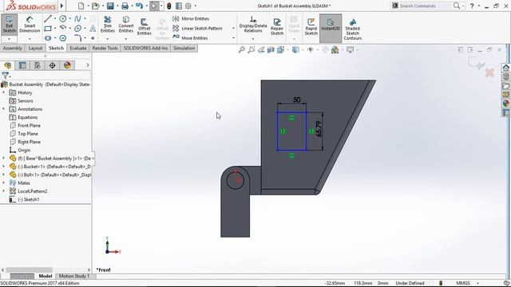Expand the Mates tree node
Screen dimensions: 511x287
tap(4, 183)
